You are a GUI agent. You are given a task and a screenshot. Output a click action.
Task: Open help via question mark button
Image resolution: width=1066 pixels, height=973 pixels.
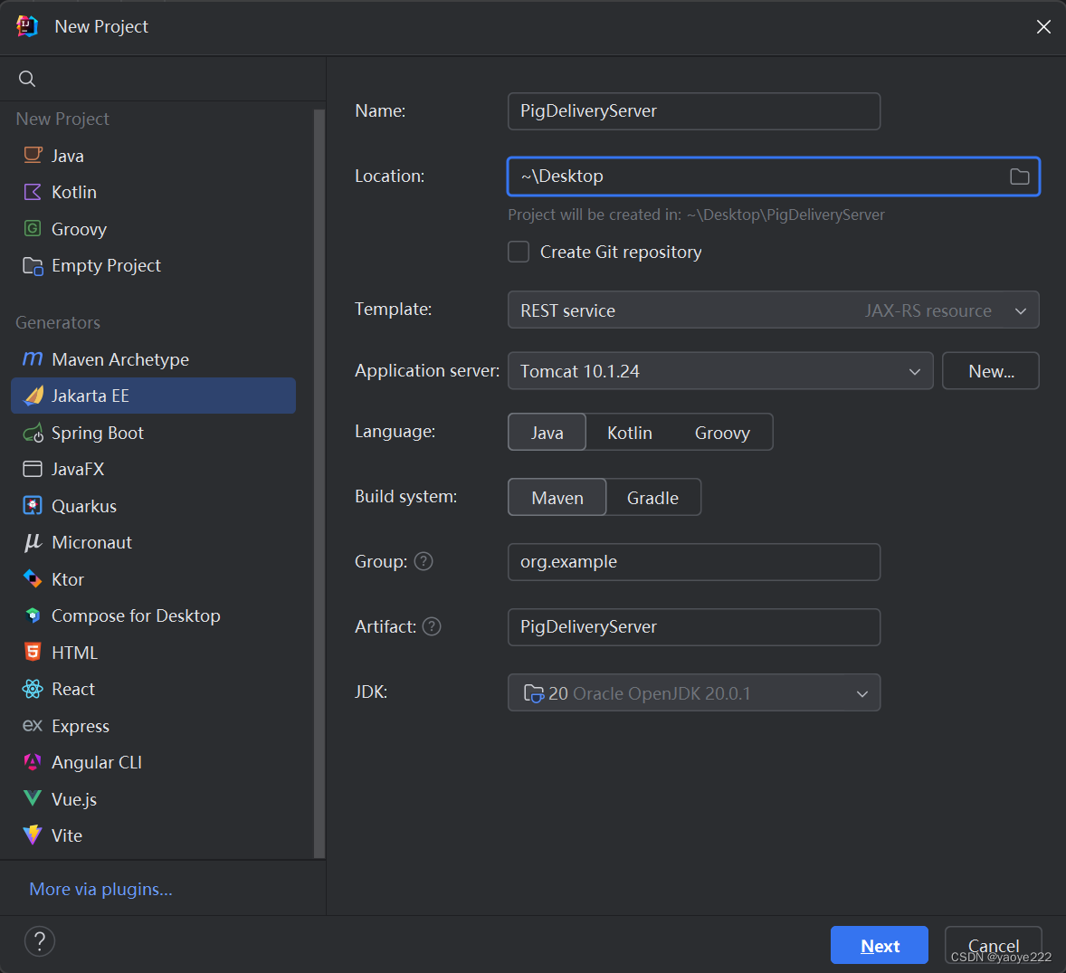click(40, 941)
